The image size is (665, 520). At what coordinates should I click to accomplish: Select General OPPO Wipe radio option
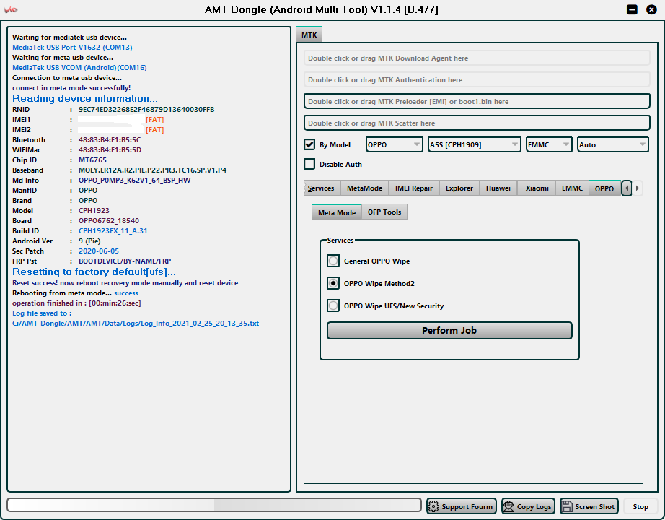333,261
